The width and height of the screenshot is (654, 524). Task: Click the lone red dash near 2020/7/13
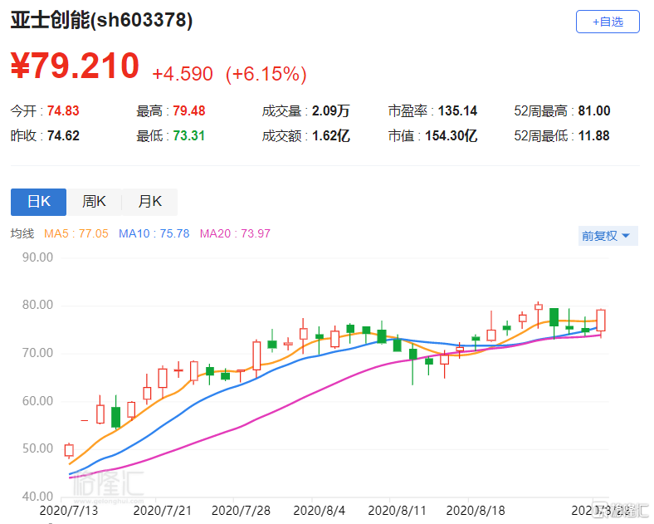coord(85,420)
